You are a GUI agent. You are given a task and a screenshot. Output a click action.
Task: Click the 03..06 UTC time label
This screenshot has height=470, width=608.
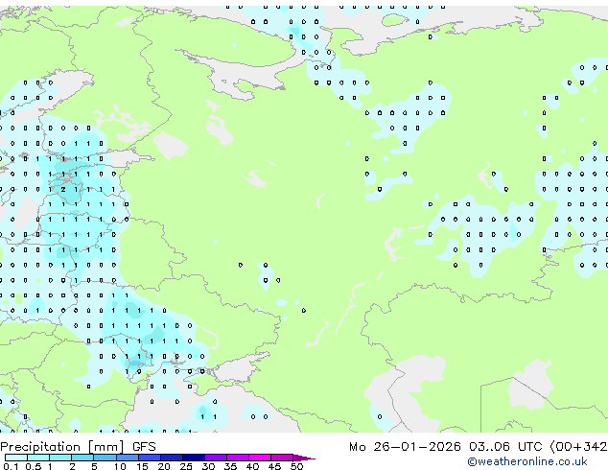[x=504, y=447]
